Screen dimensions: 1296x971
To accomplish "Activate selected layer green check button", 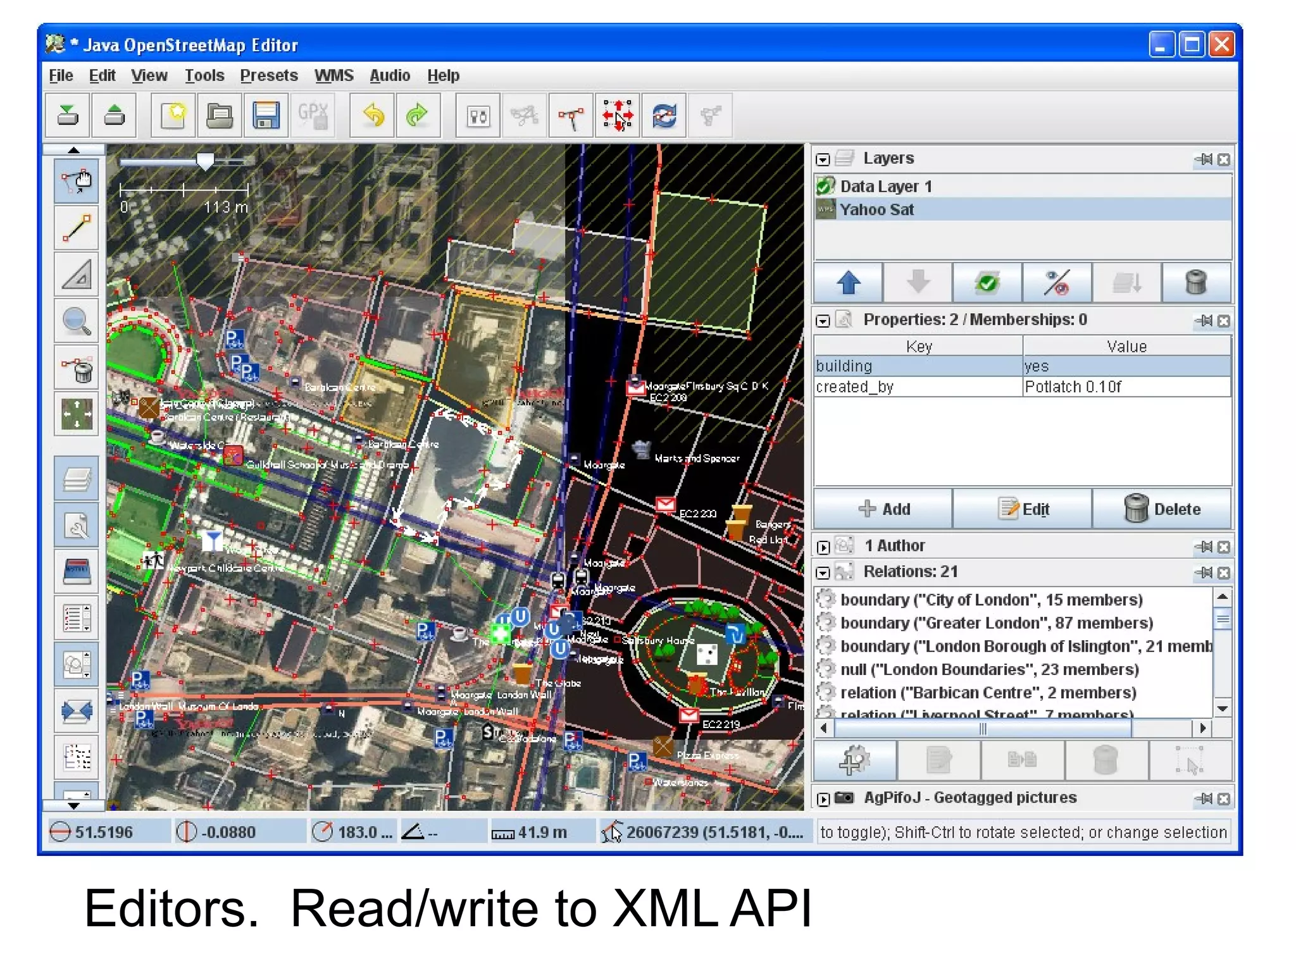I will [987, 282].
